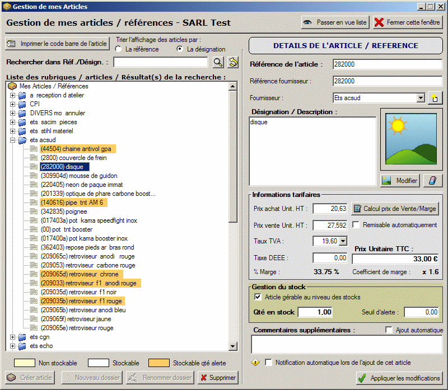Click the reset search arrow icon
Image resolution: width=448 pixels, height=390 pixels.
point(233,62)
